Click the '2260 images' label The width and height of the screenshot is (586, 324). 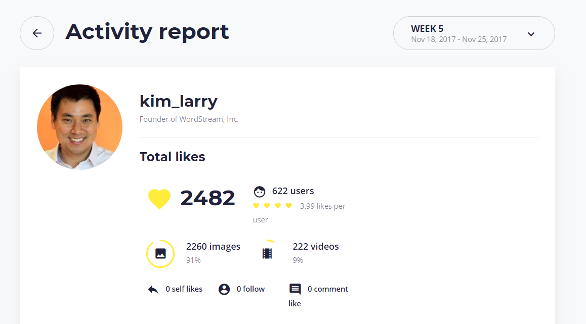[x=214, y=246]
